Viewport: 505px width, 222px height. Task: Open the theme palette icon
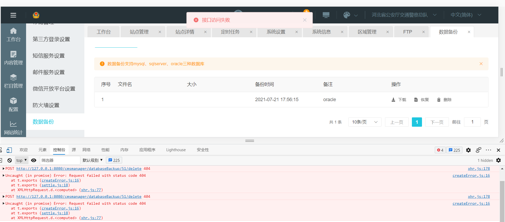(347, 15)
